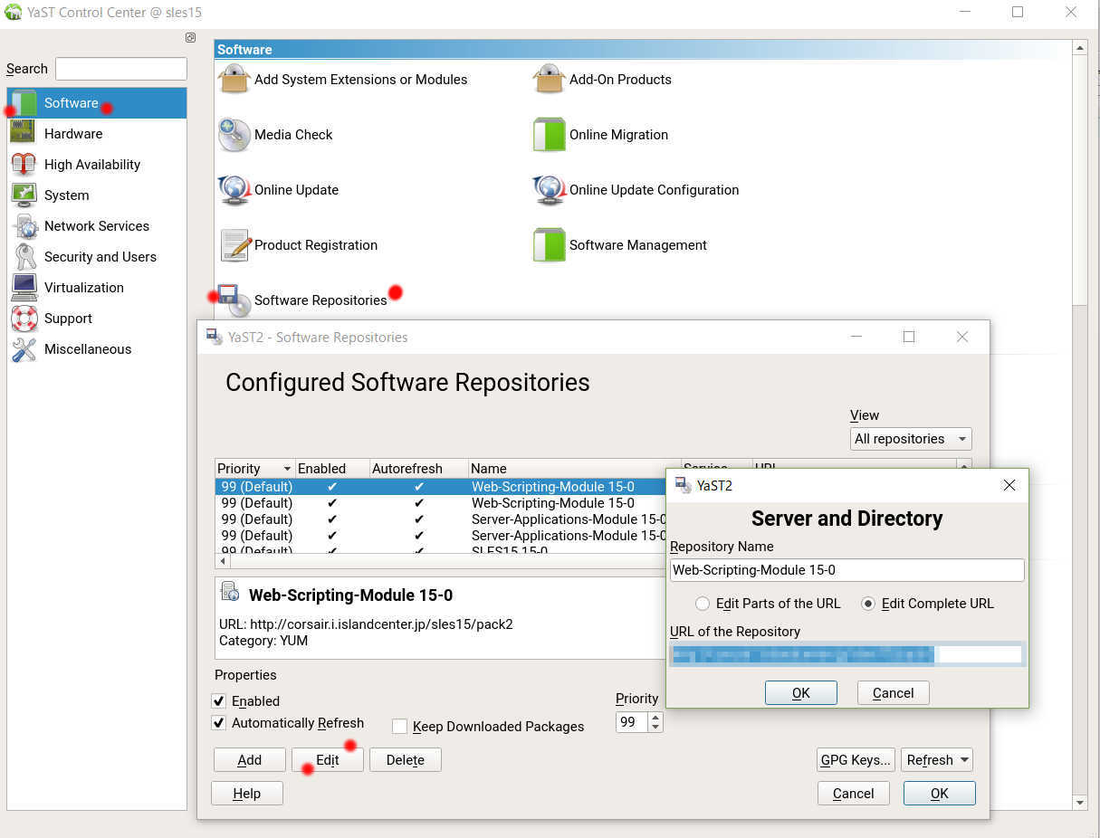Launch the Online Migration icon
The image size is (1100, 838).
pos(550,134)
